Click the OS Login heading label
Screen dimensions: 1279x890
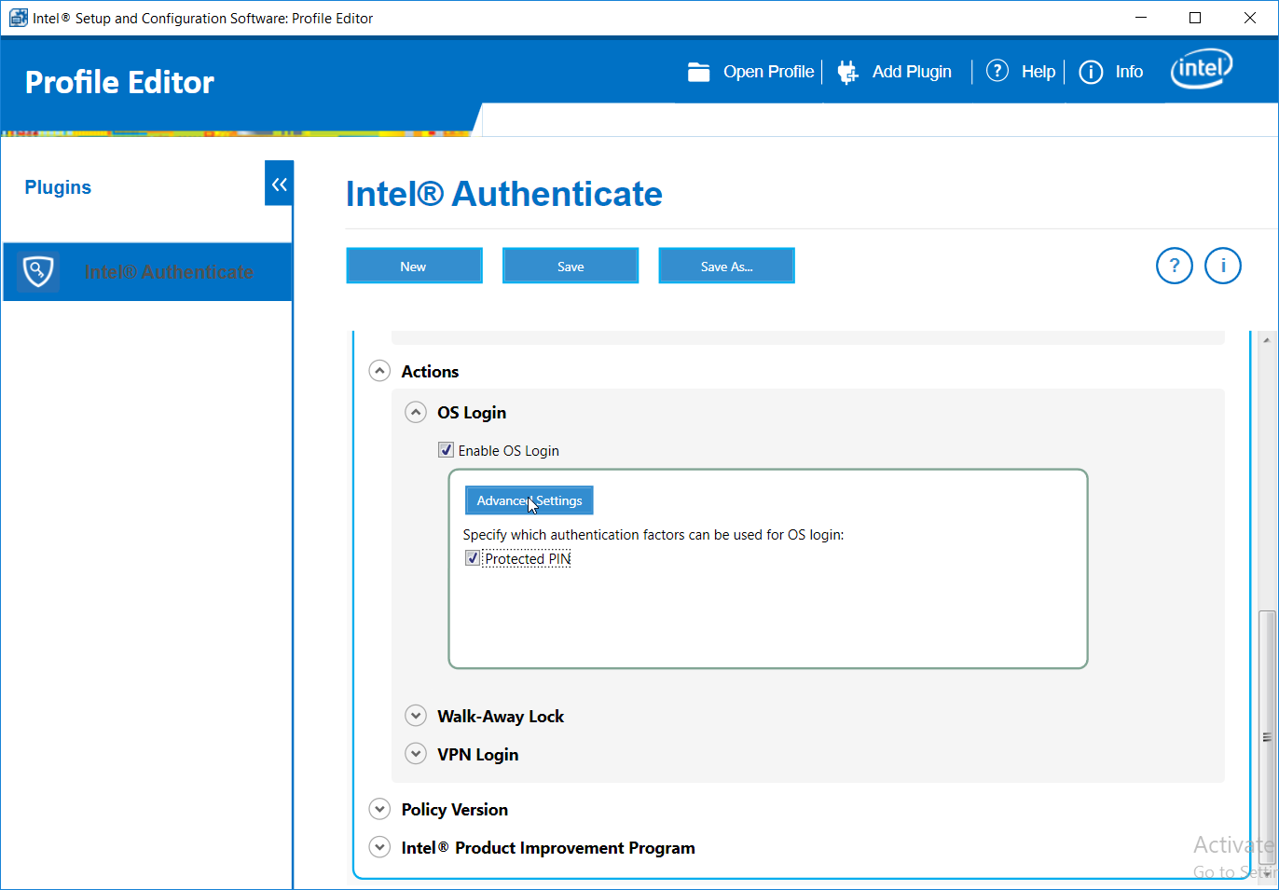(472, 412)
